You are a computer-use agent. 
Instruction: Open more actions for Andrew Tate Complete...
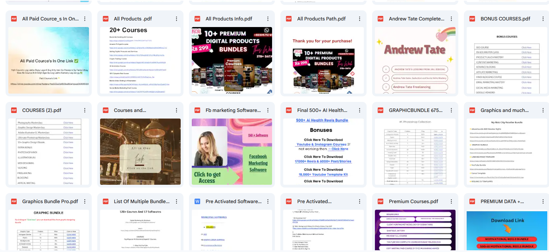tap(451, 19)
